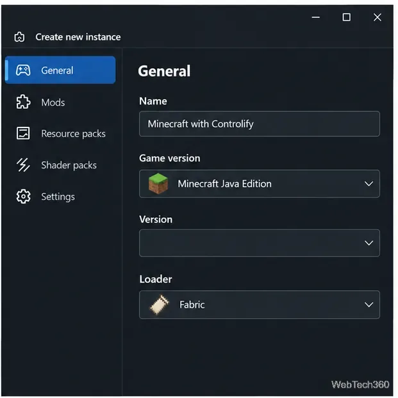This screenshot has width=398, height=398.
Task: Select the Minecraft Java Edition combo box text
Action: [x=225, y=184]
